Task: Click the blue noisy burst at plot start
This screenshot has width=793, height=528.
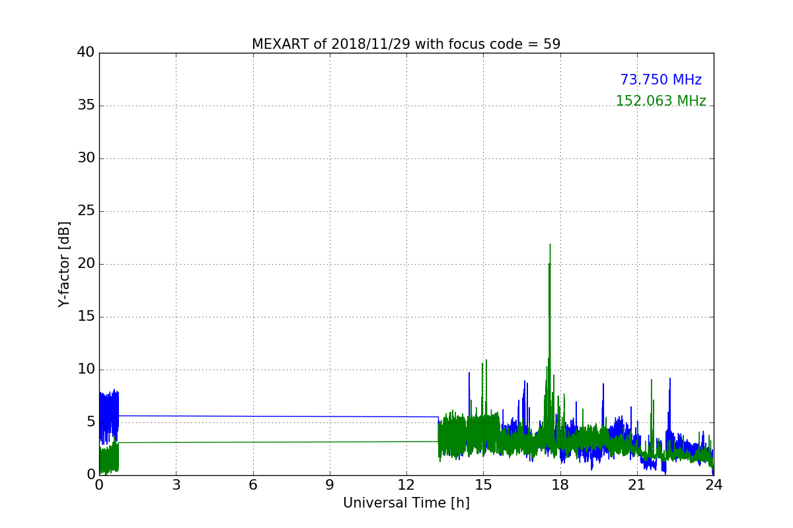Action: tap(109, 409)
